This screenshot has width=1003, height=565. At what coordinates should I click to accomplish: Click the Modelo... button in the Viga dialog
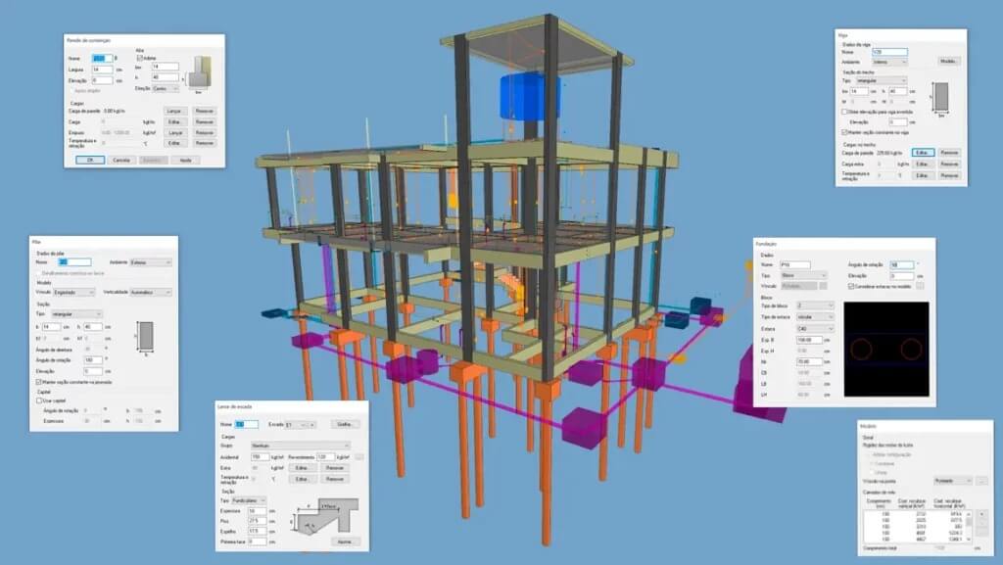click(x=949, y=62)
